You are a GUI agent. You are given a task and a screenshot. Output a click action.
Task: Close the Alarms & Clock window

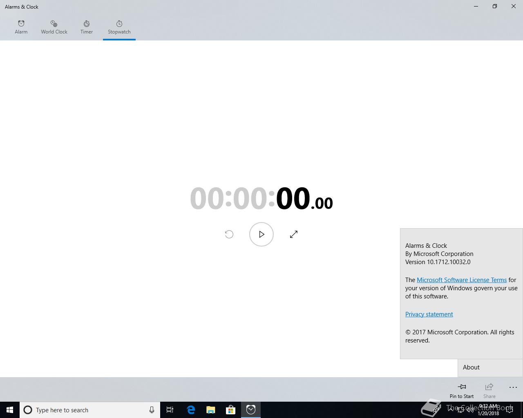[514, 7]
